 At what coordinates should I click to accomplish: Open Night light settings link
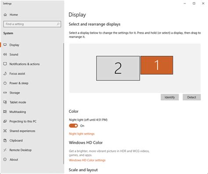tap(82, 134)
